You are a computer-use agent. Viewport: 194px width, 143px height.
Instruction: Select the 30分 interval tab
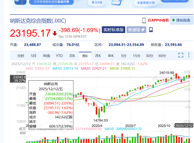click(x=149, y=56)
